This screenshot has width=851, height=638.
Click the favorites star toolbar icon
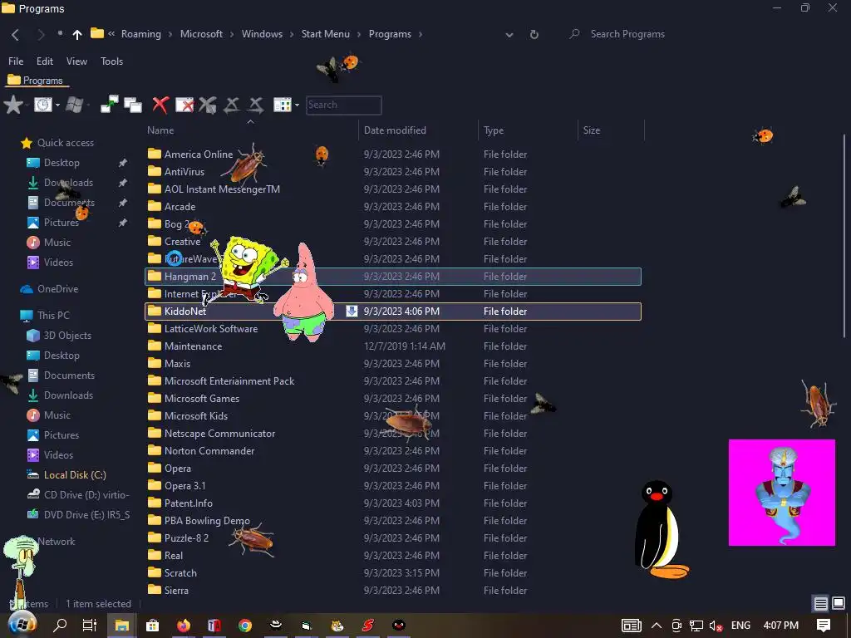tap(13, 105)
